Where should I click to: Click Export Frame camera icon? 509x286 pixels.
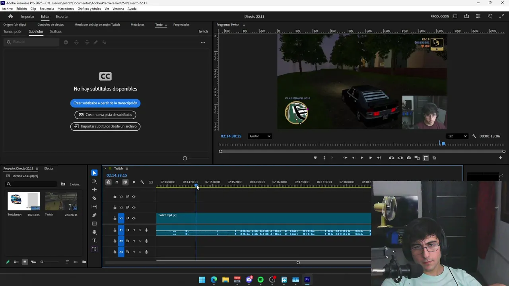[x=409, y=158]
